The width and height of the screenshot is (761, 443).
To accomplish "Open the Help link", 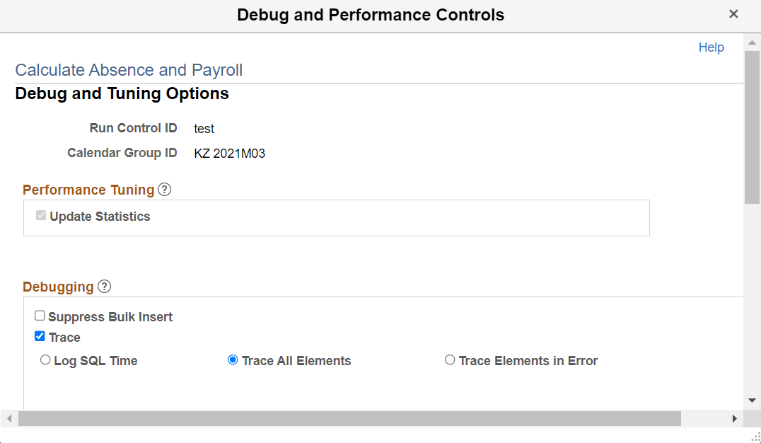I will 711,47.
